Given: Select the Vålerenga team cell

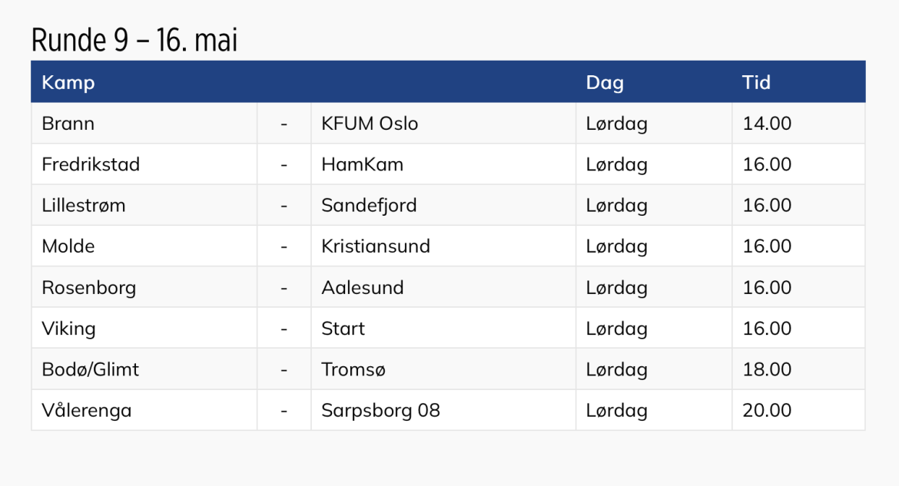Looking at the screenshot, I should click(87, 411).
